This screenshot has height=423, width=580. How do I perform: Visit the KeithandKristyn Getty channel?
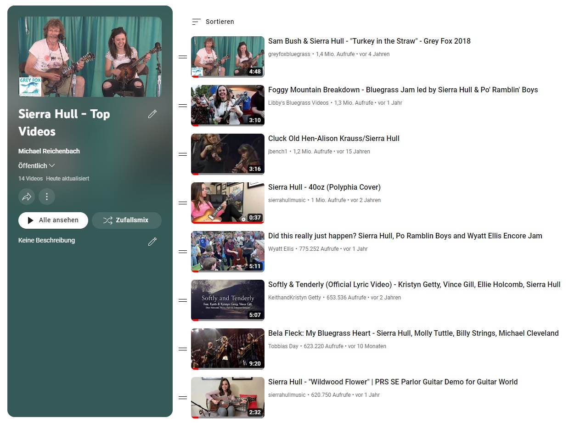coord(295,298)
